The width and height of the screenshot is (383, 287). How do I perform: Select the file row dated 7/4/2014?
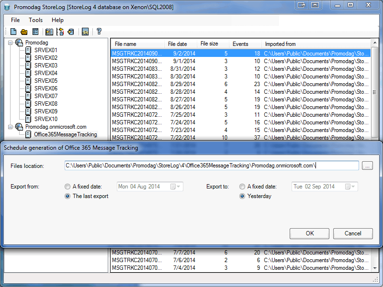pyautogui.click(x=241, y=268)
